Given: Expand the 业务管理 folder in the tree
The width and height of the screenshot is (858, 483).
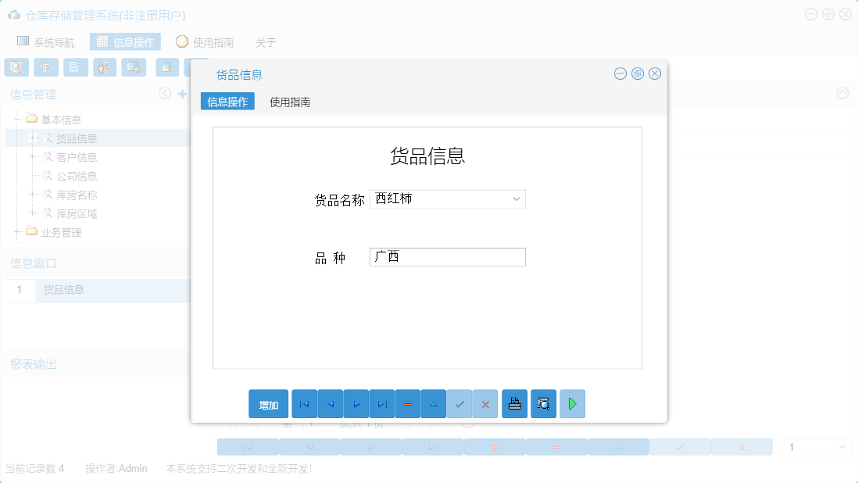Looking at the screenshot, I should 17,232.
